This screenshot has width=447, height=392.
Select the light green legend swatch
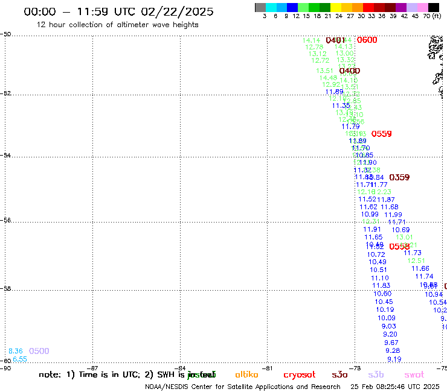[303, 7]
